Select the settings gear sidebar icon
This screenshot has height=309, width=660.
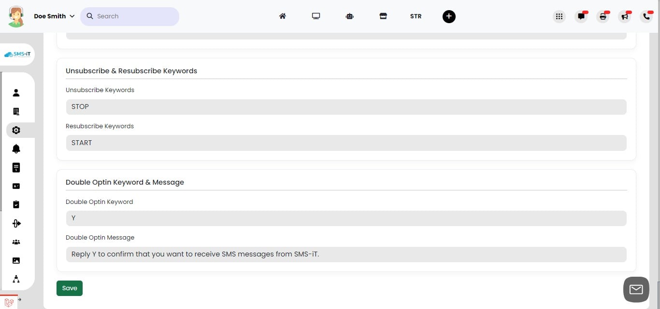16,130
